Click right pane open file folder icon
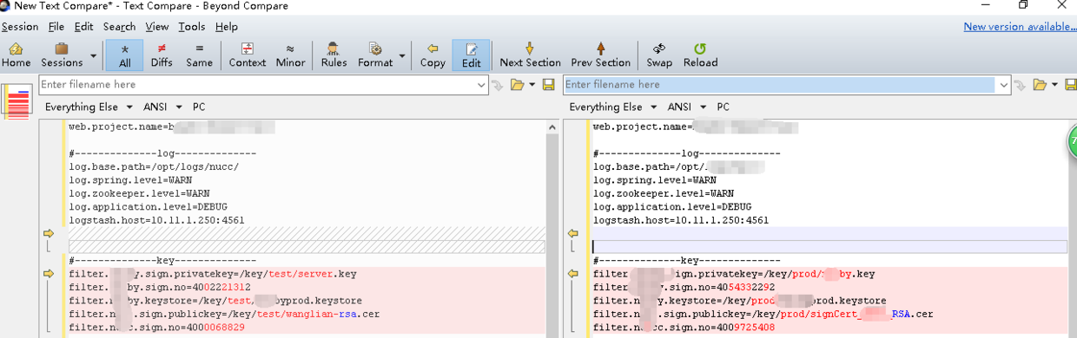 click(1040, 85)
